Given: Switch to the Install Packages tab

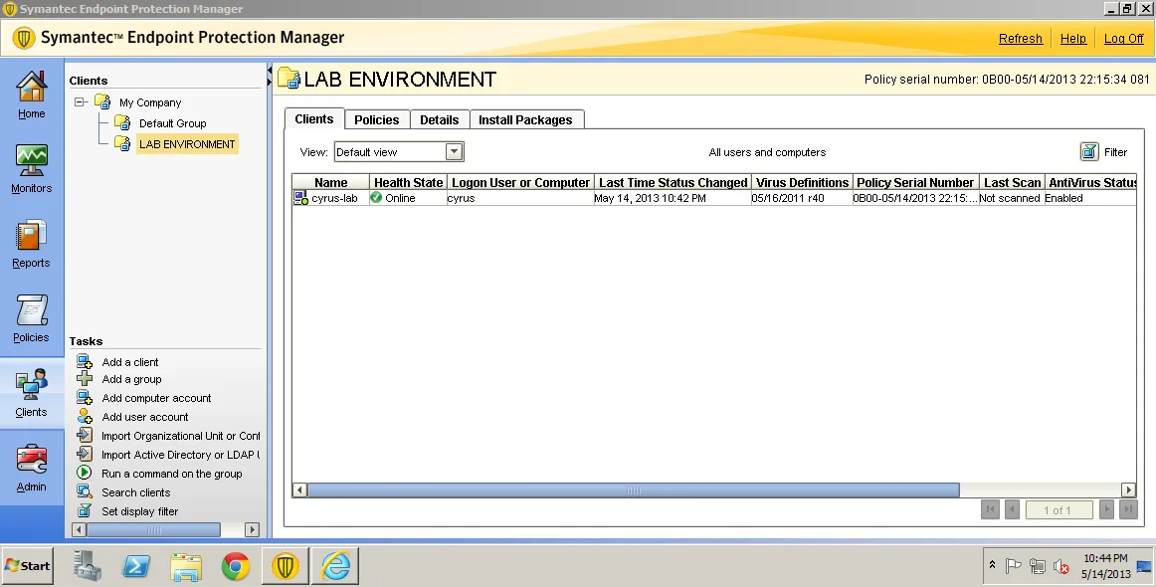Looking at the screenshot, I should [x=525, y=119].
